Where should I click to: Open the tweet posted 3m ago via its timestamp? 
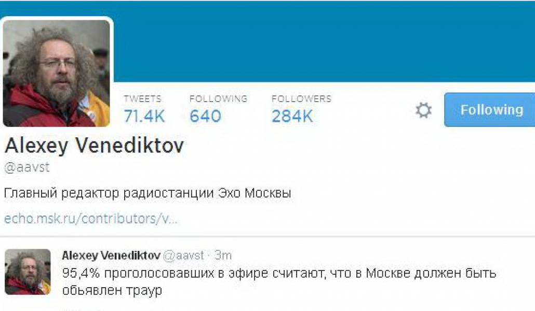click(224, 255)
